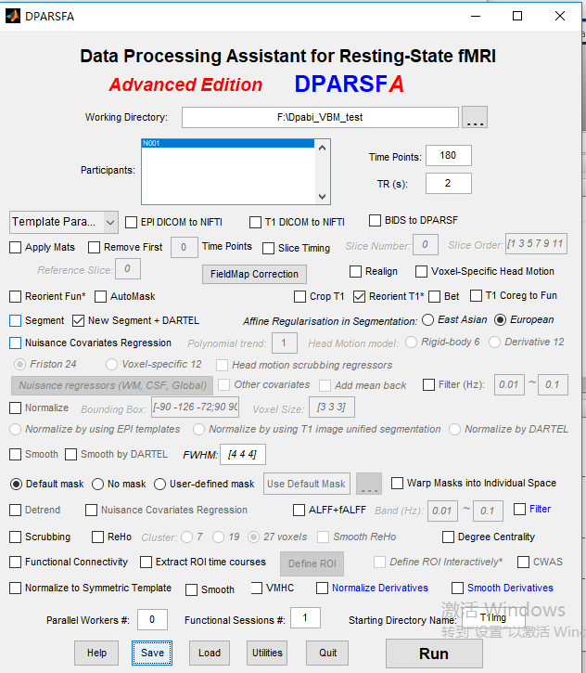Toggle the Apply Mats checkbox
Viewport: 586px width, 673px height.
pos(16,248)
